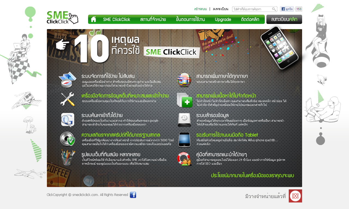Click the backup hard drive icon
This screenshot has width=349, height=209.
point(184,120)
